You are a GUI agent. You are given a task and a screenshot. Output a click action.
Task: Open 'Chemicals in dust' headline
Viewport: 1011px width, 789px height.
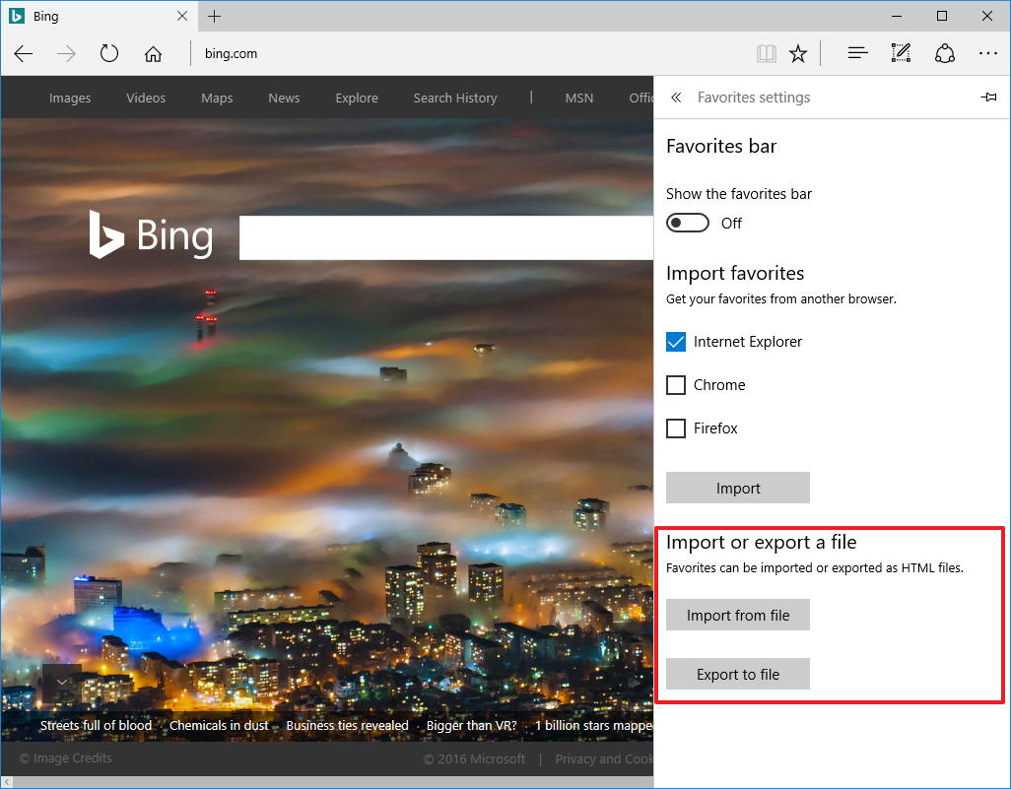tap(219, 726)
